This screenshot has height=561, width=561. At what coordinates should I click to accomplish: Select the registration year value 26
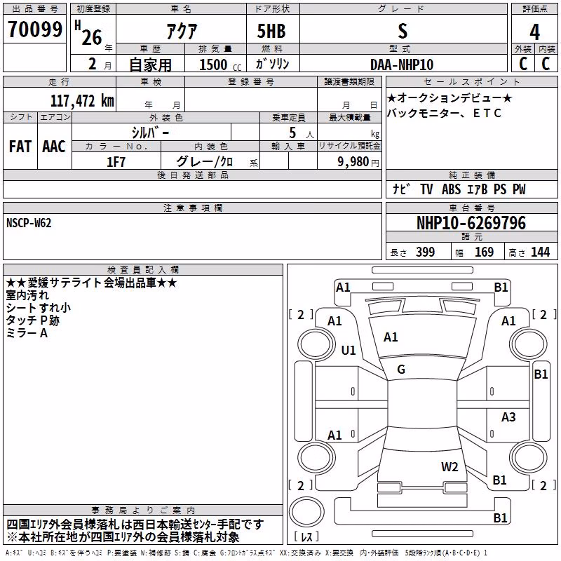(x=92, y=37)
